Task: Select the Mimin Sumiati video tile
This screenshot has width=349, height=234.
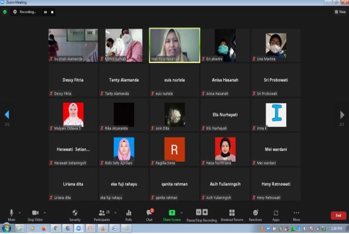Action: (x=124, y=45)
